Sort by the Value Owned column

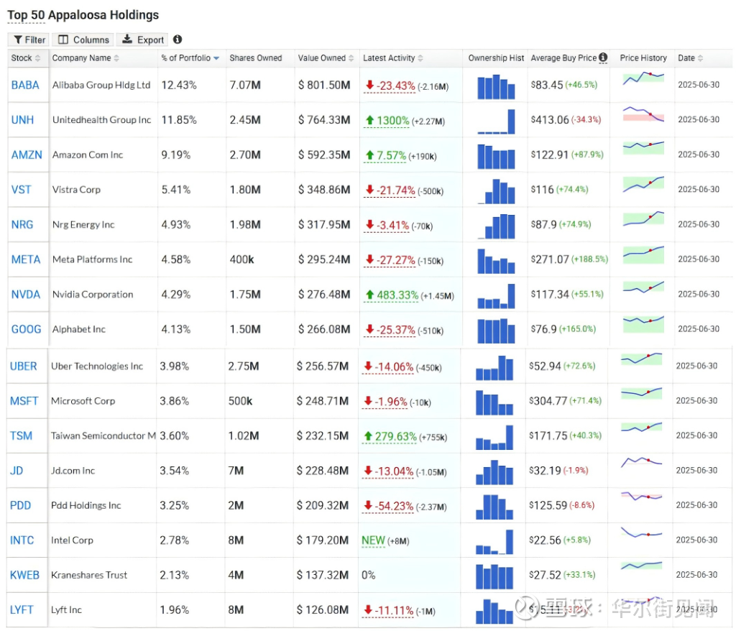pos(326,58)
